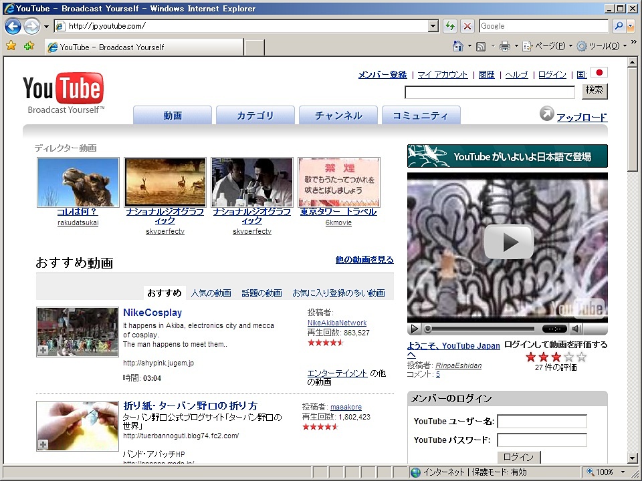642x481 pixels.
Task: Open the zoom level 100% dropdown
Action: (604, 471)
